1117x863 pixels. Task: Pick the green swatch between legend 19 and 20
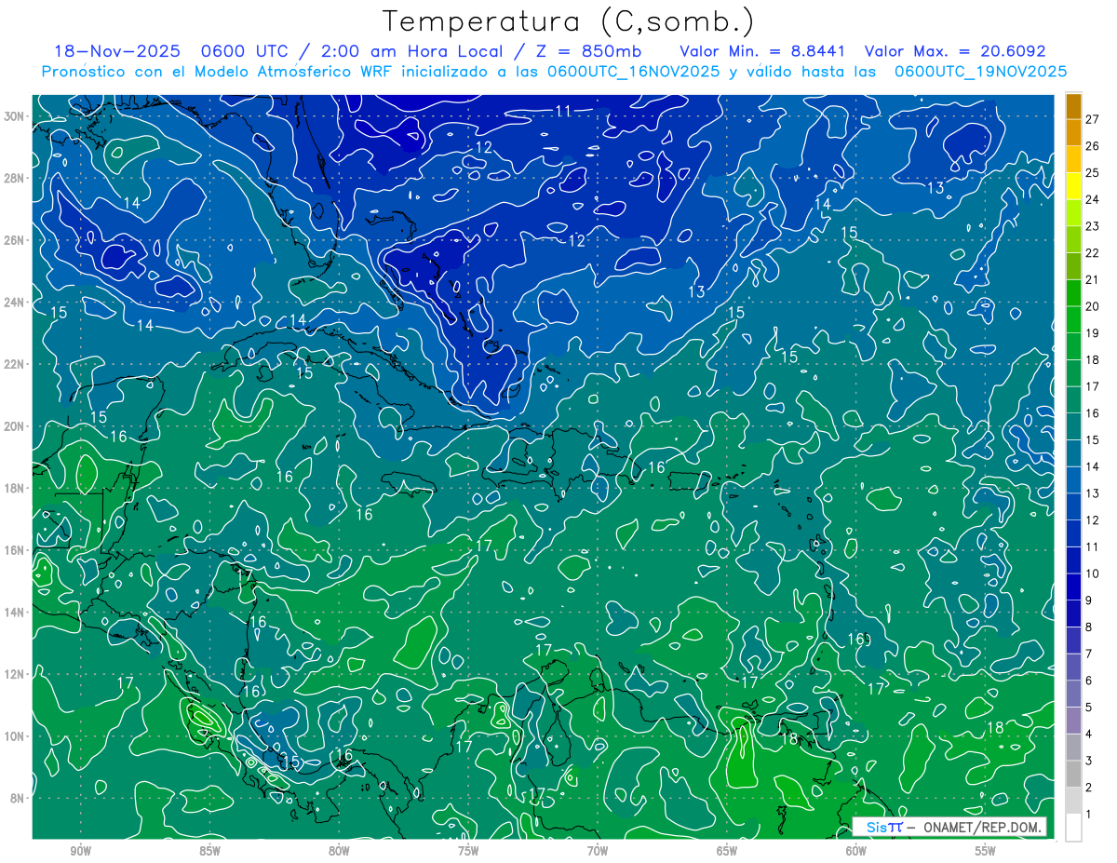1073,319
